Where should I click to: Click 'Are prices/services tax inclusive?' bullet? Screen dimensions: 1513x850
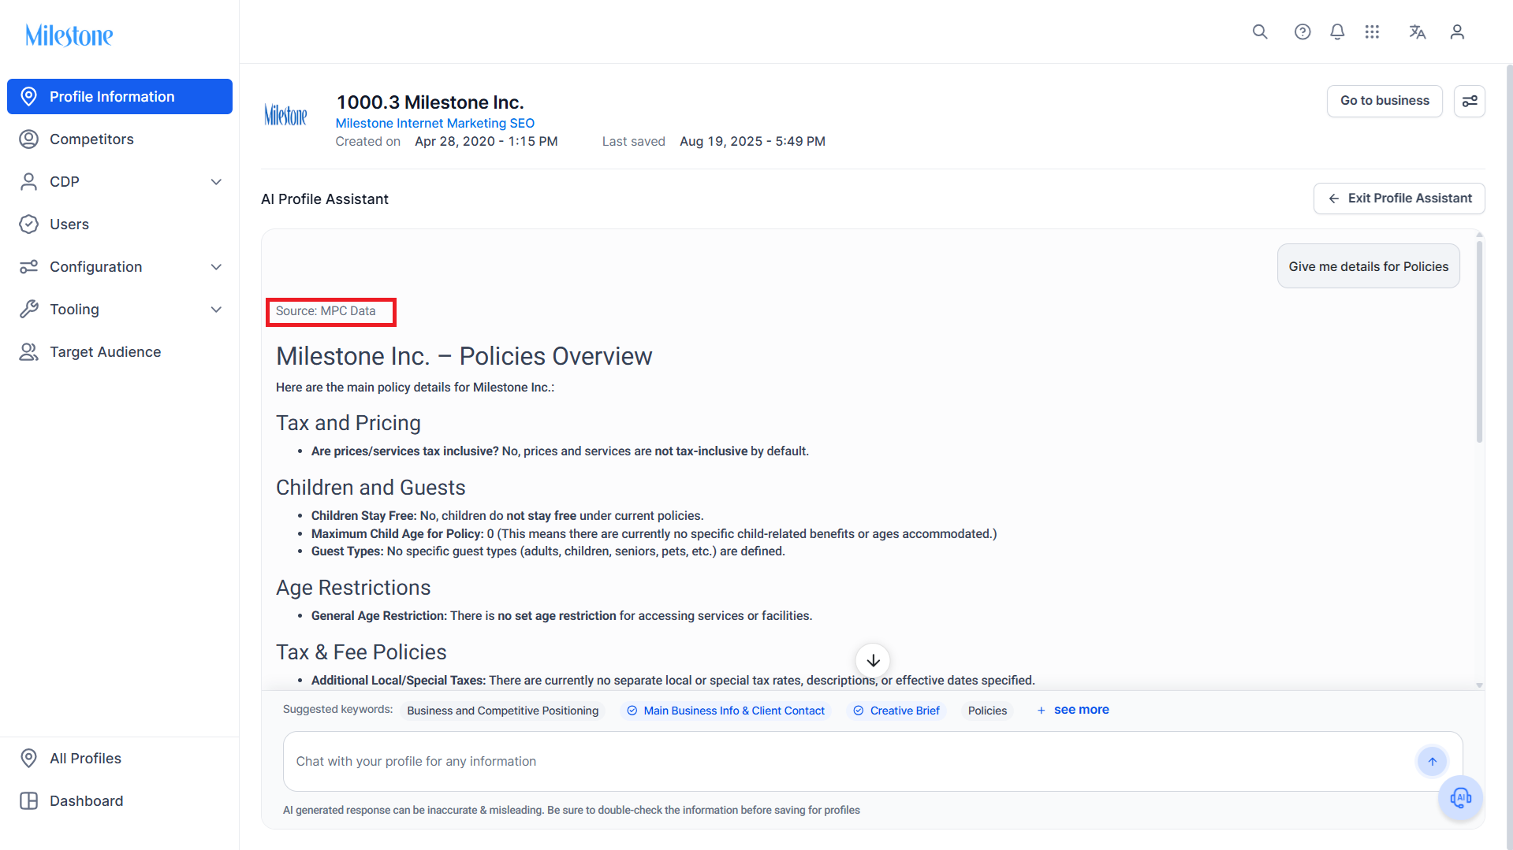(560, 451)
